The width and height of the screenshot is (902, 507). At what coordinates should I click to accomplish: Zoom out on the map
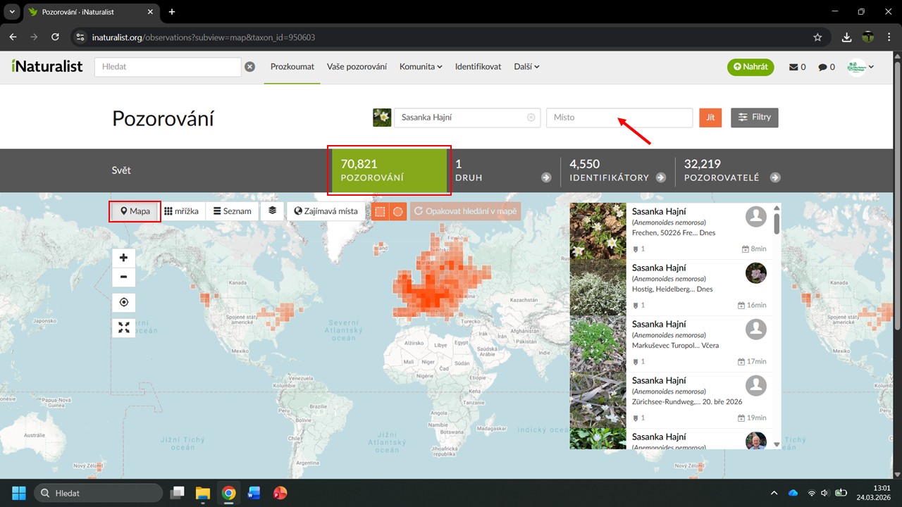pos(123,277)
